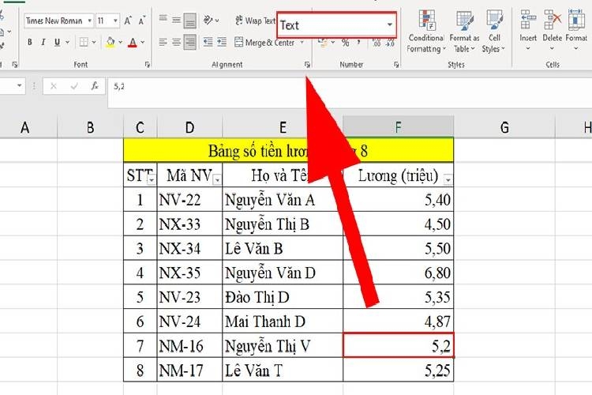Align text right
Screen dimensions: 592x395
click(190, 43)
